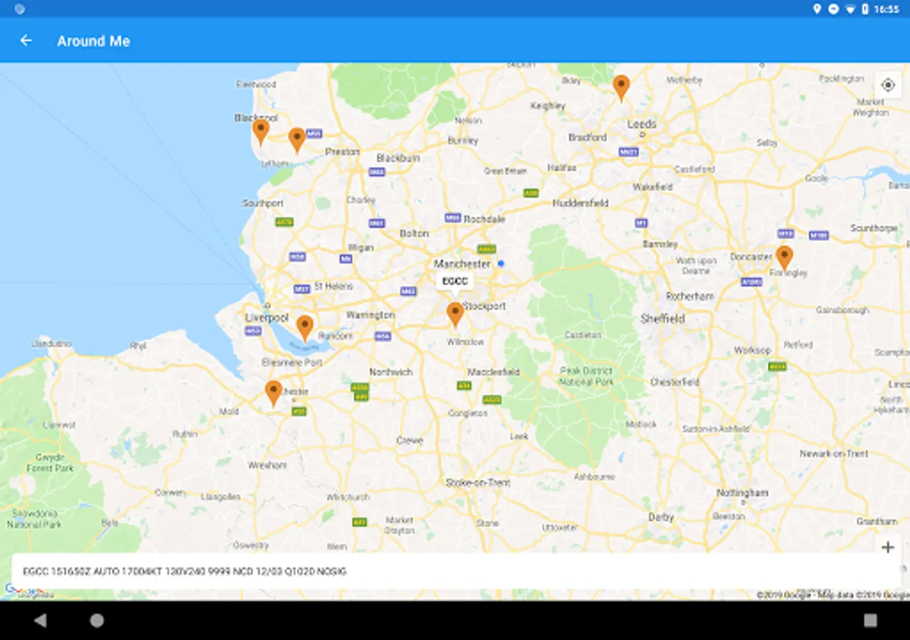Tap the airport marker on Blackpool coast
Image resolution: width=910 pixels, height=640 pixels.
(x=261, y=132)
